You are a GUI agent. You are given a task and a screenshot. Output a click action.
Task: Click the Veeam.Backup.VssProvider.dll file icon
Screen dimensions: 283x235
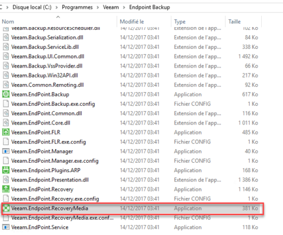6,66
